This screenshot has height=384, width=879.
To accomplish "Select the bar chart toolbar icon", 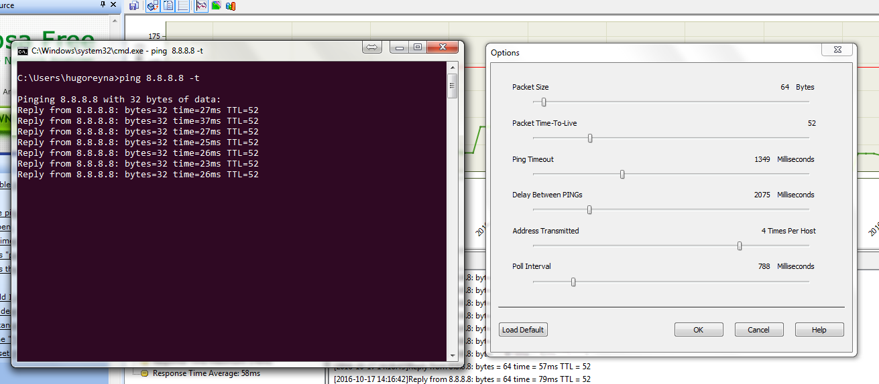I will 231,5.
